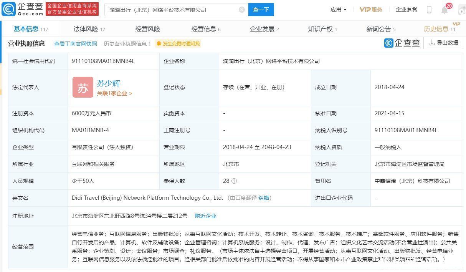Open legal representative 苏少辉 profile link
Image resolution: width=466 pixels, height=272 pixels.
coord(109,83)
